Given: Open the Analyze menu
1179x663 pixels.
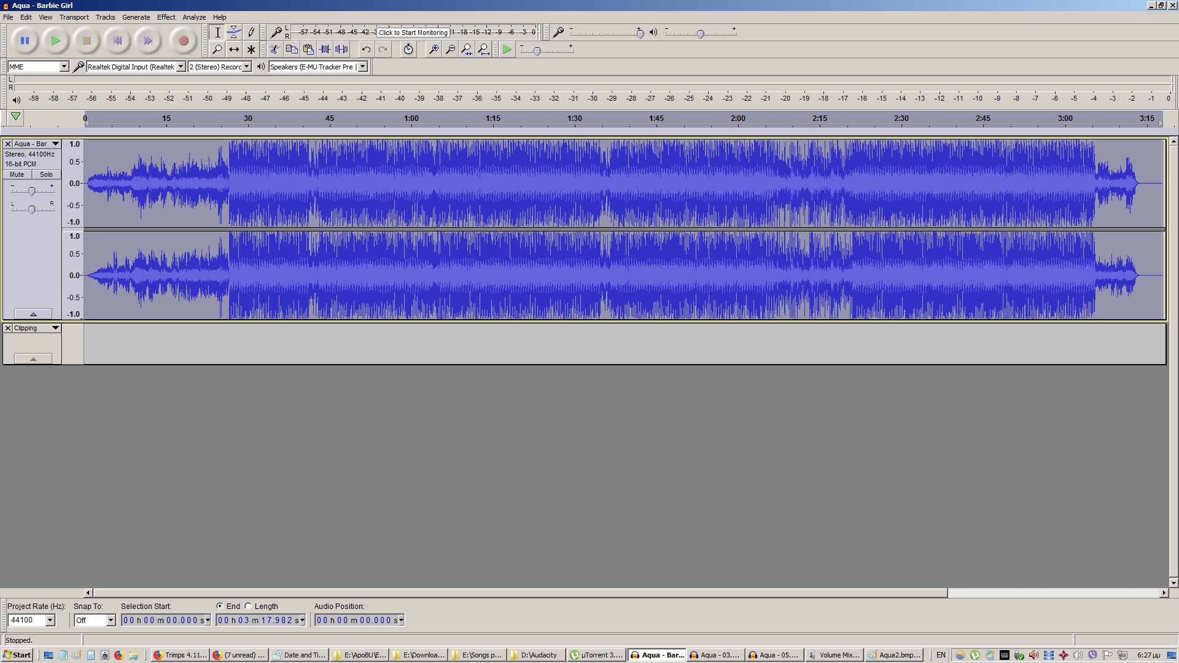Looking at the screenshot, I should click(x=194, y=17).
